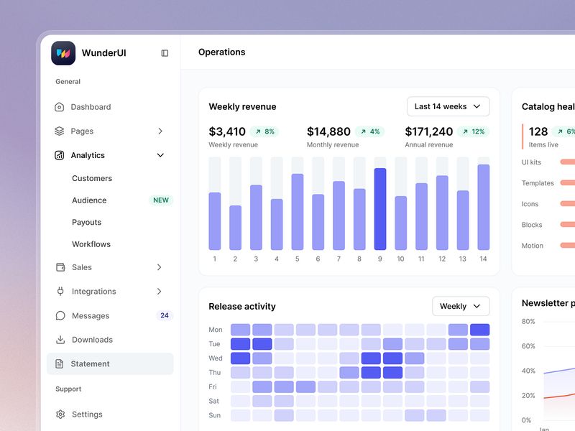Click the Messages chat bubble icon
The image size is (575, 431).
(x=60, y=315)
